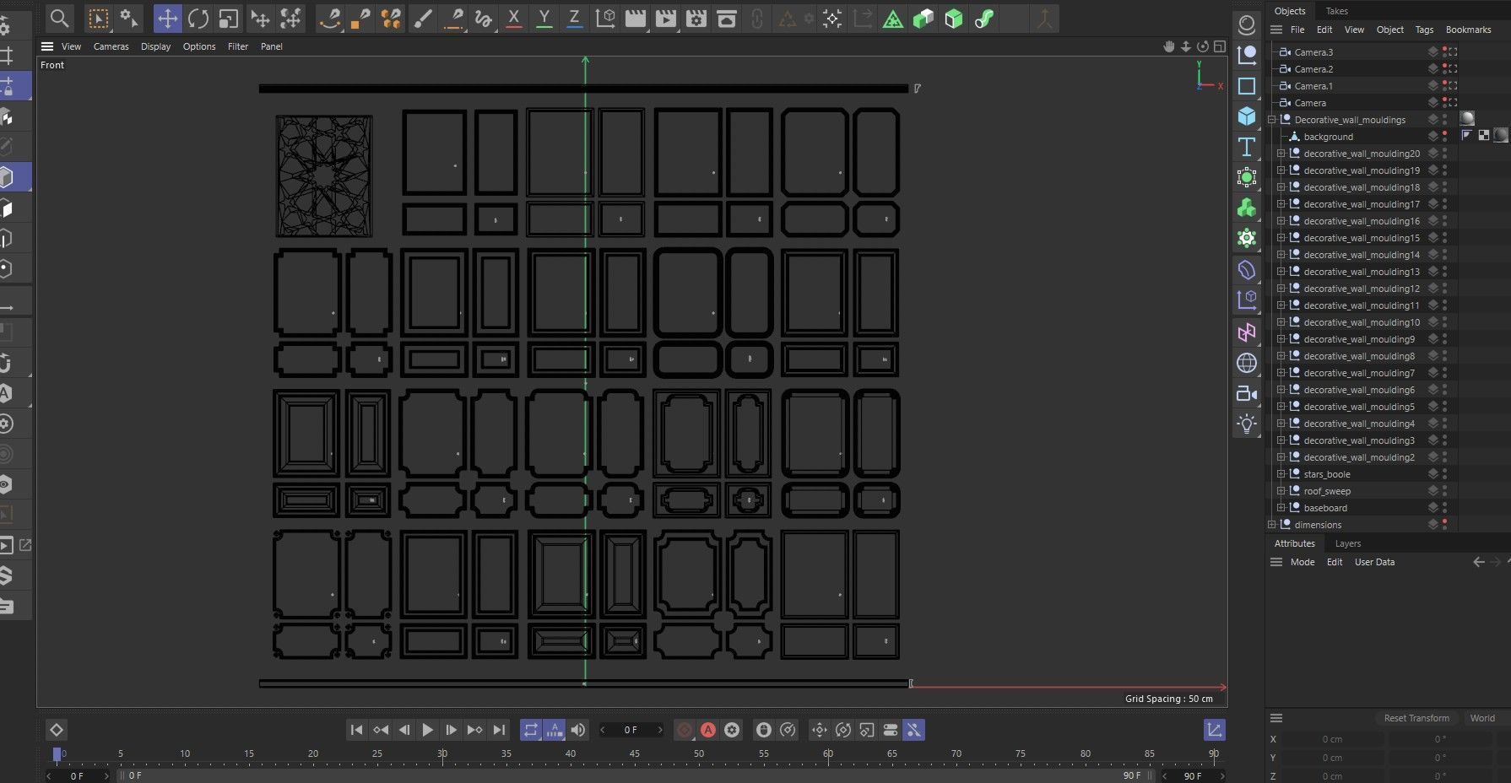Image resolution: width=1511 pixels, height=783 pixels.
Task: Add a light object using the bulb icon
Action: pyautogui.click(x=1247, y=424)
